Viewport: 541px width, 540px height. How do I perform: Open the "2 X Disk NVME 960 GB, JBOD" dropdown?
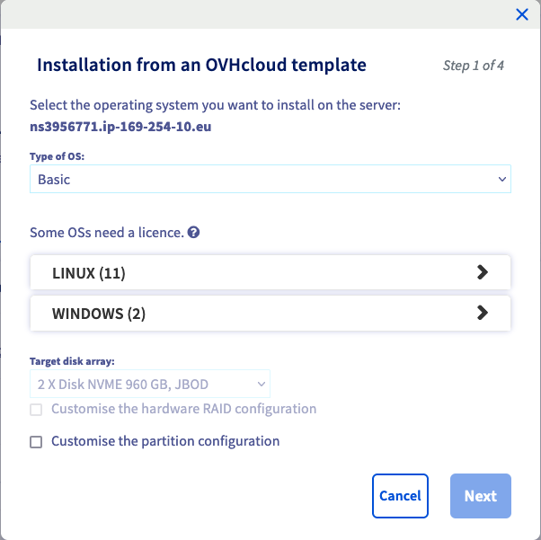coord(144,385)
